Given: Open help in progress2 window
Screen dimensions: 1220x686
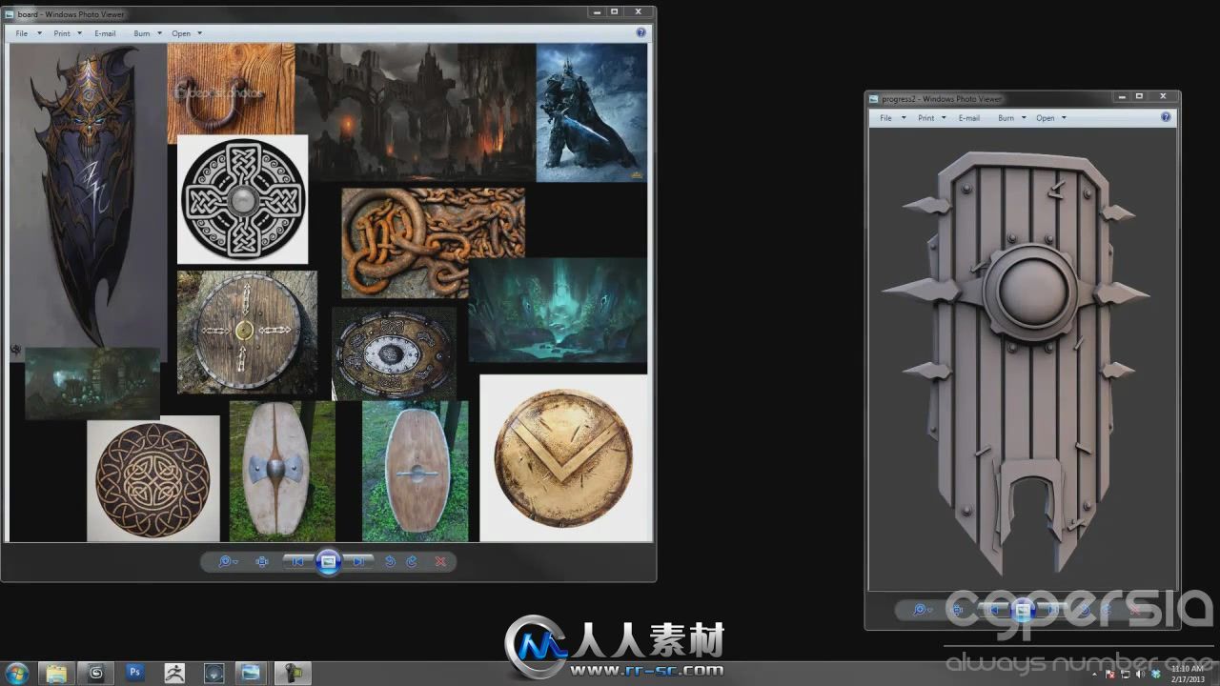Looking at the screenshot, I should 1166,117.
